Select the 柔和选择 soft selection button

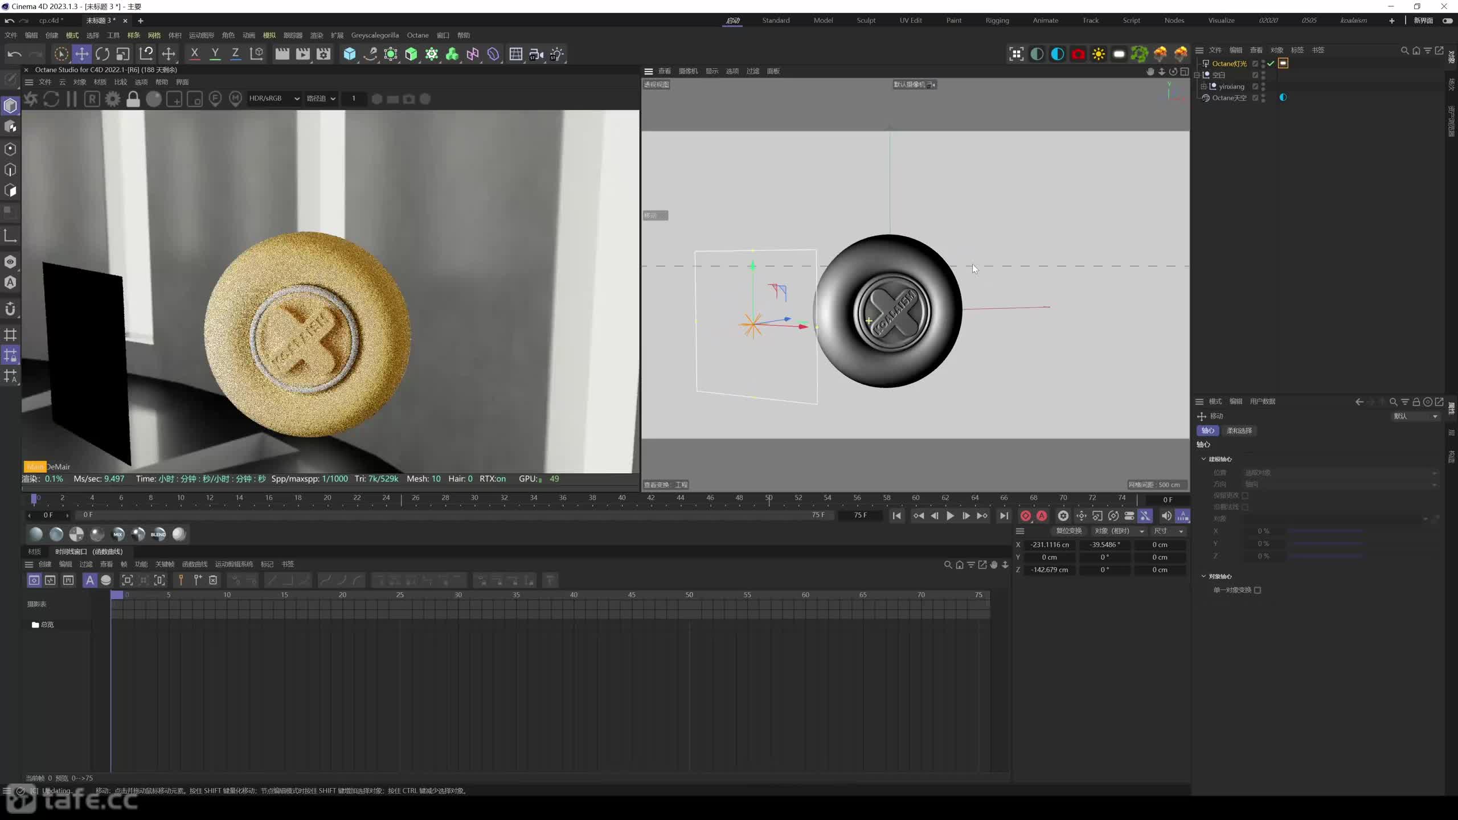point(1239,430)
